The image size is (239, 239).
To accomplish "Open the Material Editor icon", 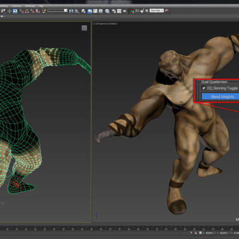I will click(x=107, y=11).
